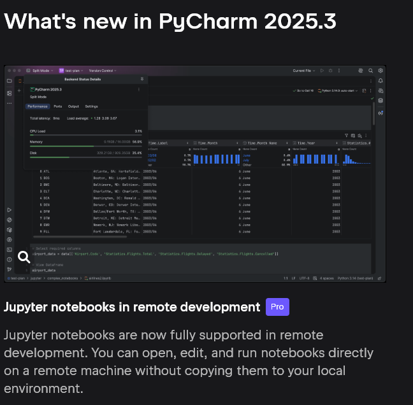Viewport: 413px width, 405px height.
Task: Click the complex_notebooks breadcrumb
Action: 62,278
